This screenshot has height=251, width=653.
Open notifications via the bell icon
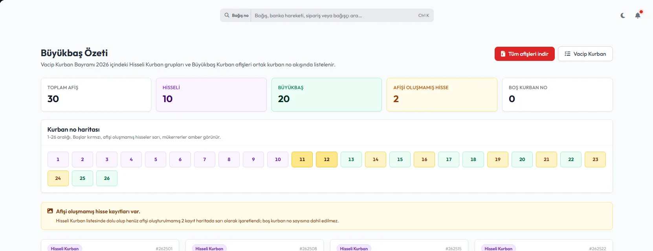pos(638,16)
